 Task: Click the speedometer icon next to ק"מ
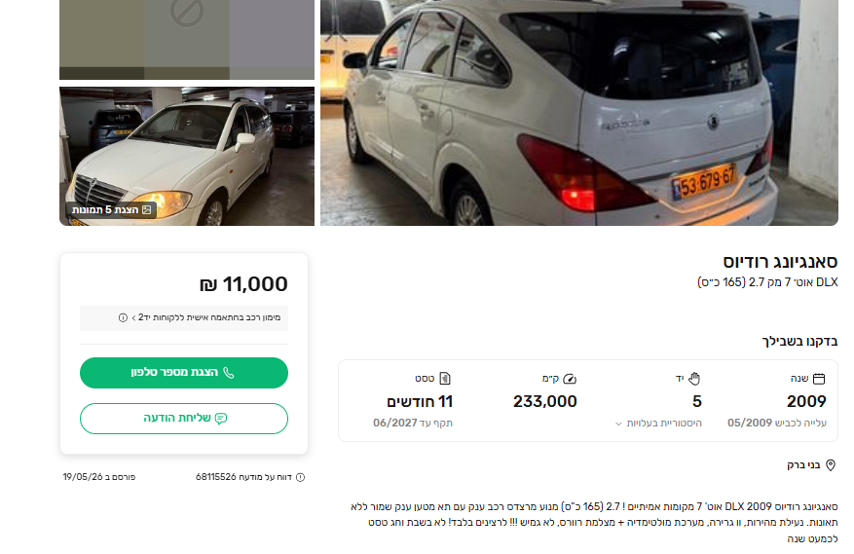coord(570,379)
